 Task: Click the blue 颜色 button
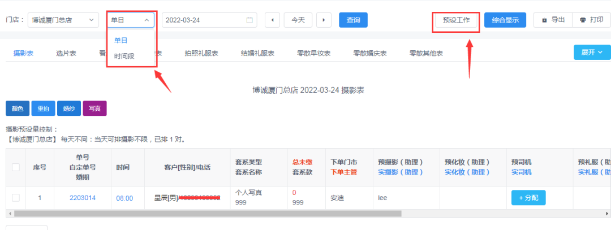(18, 109)
